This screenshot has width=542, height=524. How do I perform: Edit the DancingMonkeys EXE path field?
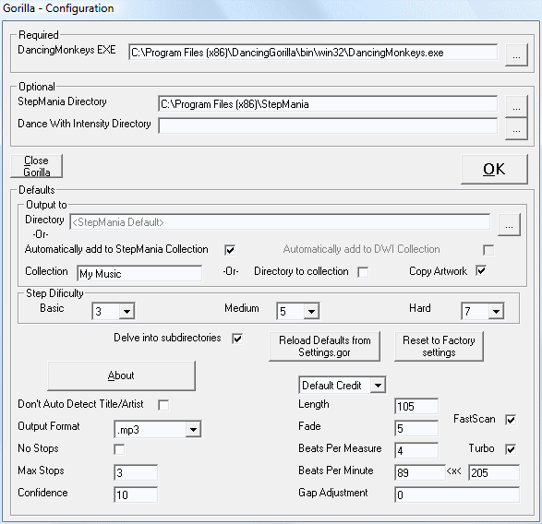[x=313, y=53]
